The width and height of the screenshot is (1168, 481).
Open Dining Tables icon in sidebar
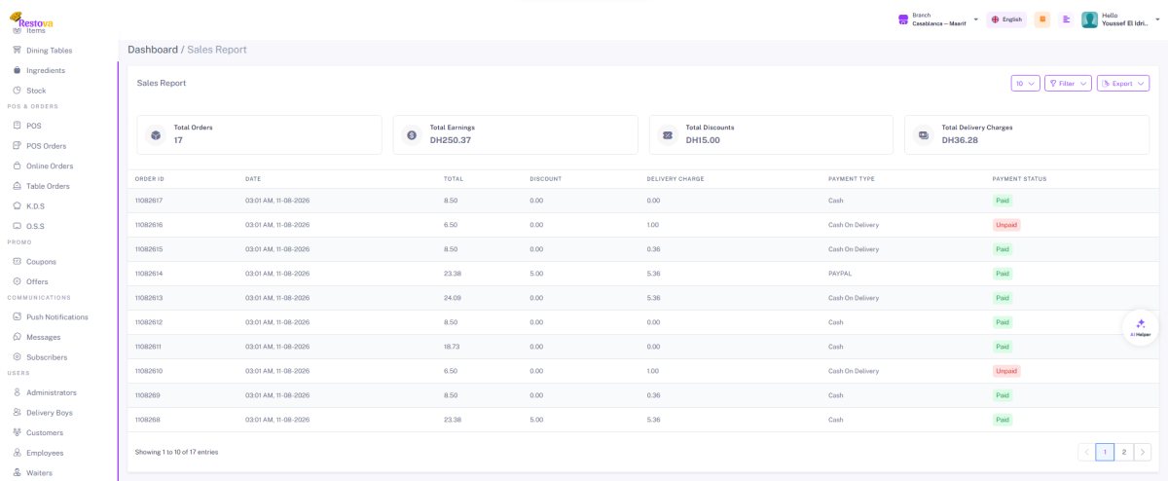click(x=17, y=50)
